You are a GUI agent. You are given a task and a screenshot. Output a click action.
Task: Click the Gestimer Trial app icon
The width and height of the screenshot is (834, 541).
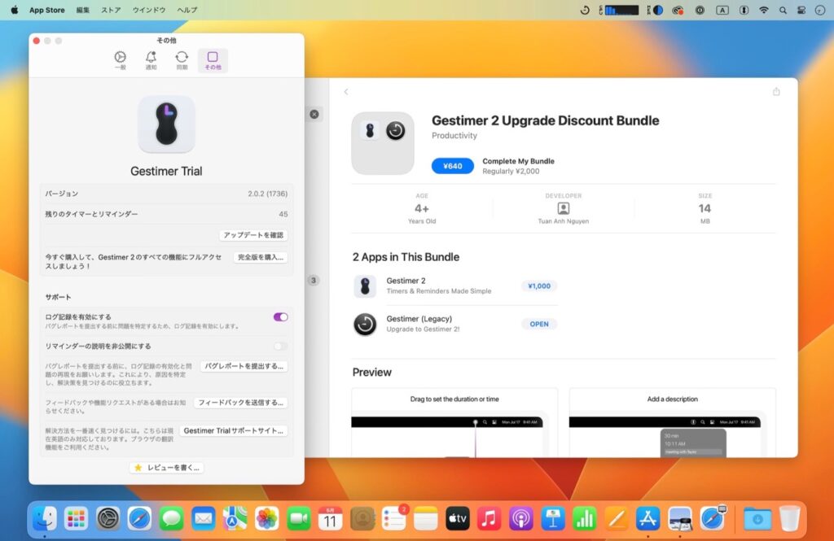point(166,124)
